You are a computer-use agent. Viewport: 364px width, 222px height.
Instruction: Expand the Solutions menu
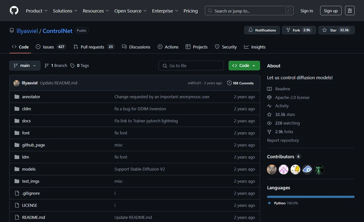(x=65, y=11)
